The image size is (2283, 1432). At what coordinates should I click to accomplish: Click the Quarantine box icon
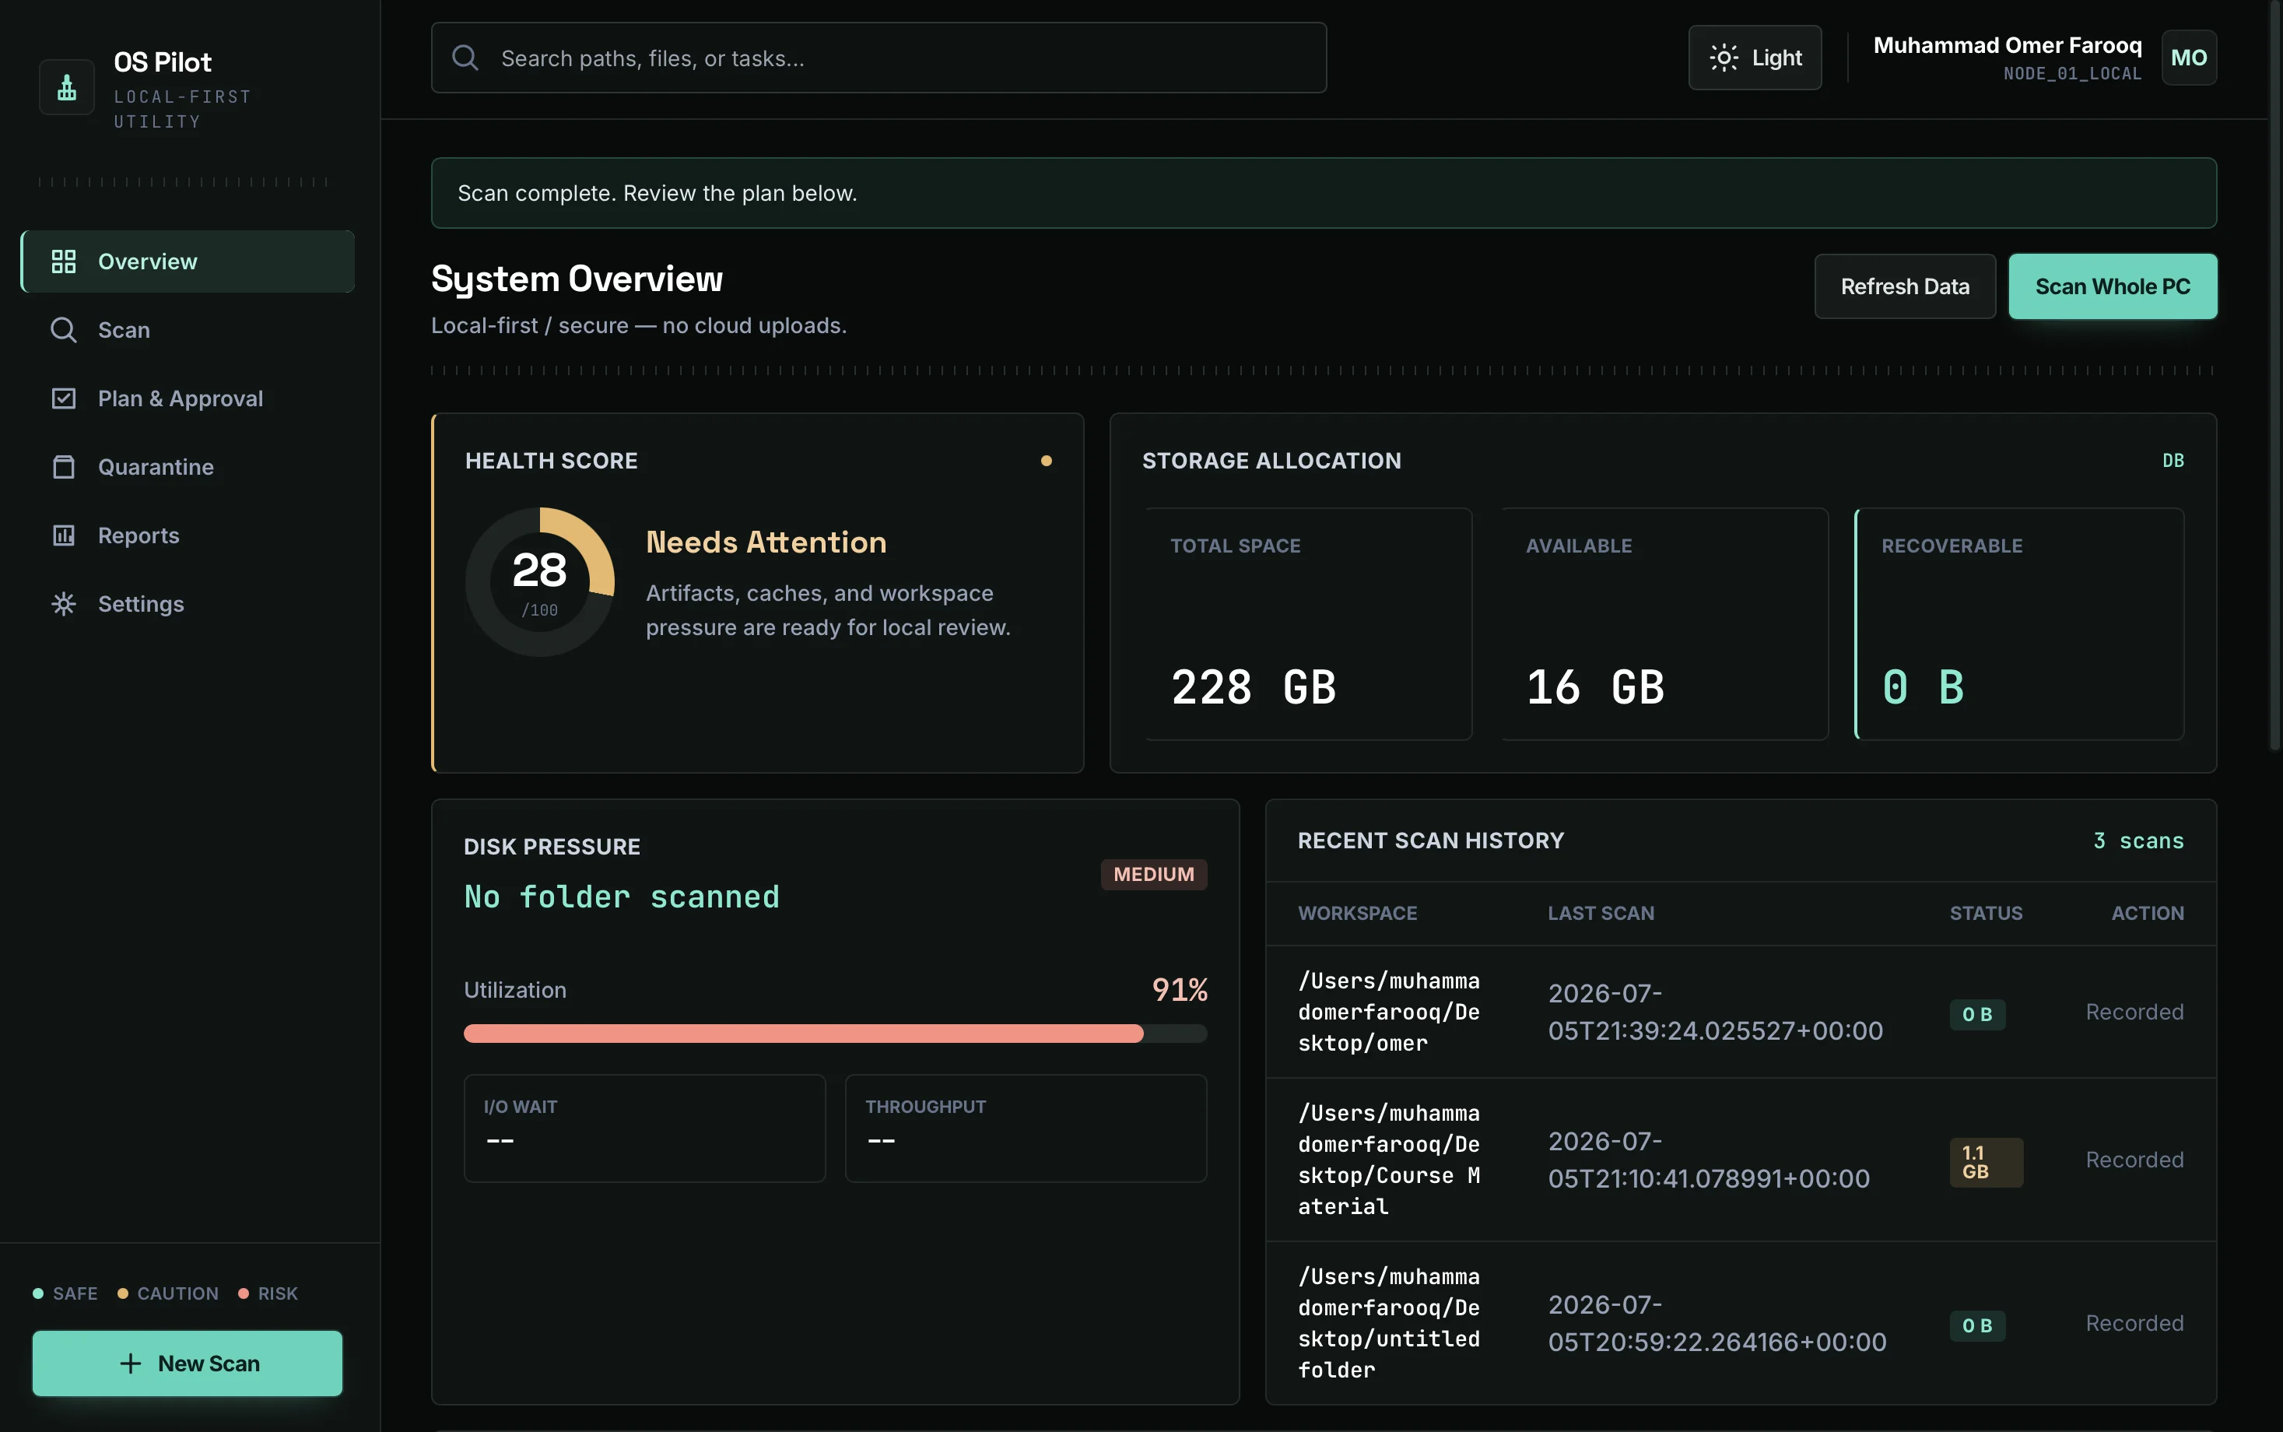pyautogui.click(x=64, y=467)
